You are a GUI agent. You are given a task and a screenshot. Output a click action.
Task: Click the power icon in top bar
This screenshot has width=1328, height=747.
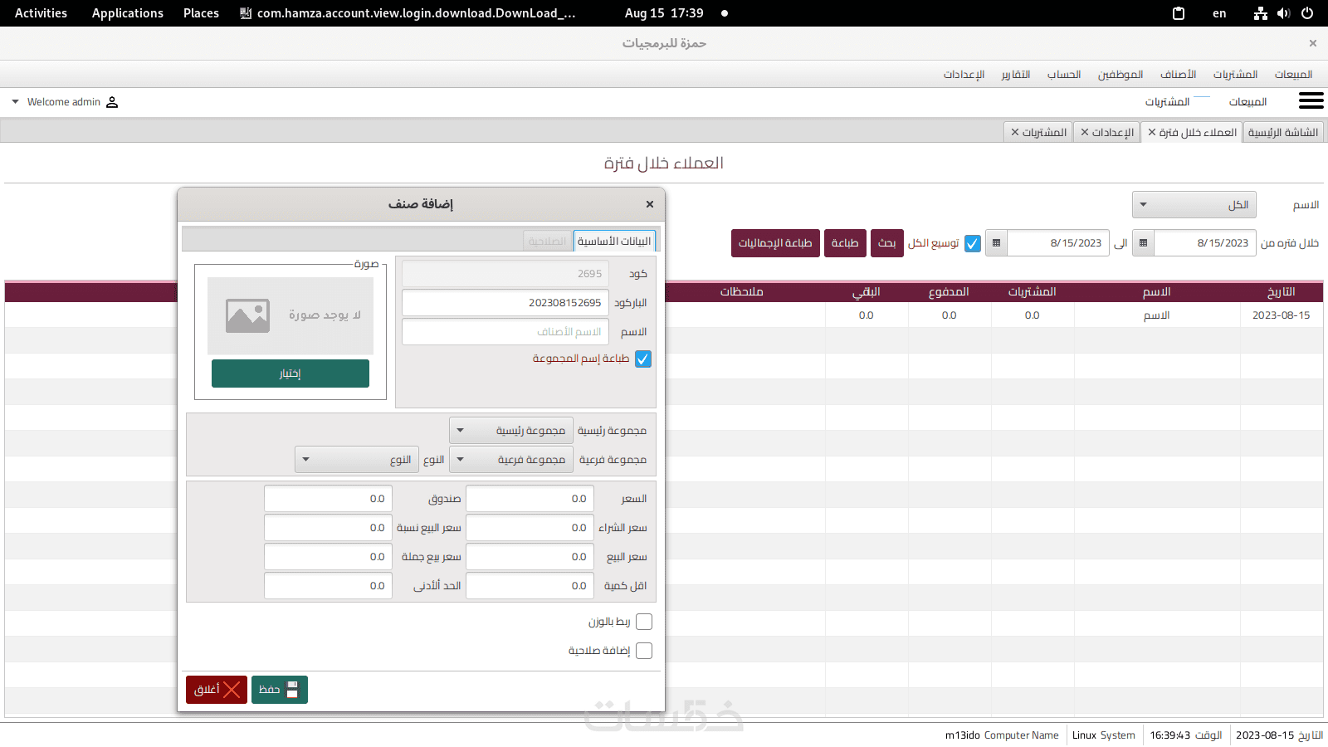click(1307, 13)
